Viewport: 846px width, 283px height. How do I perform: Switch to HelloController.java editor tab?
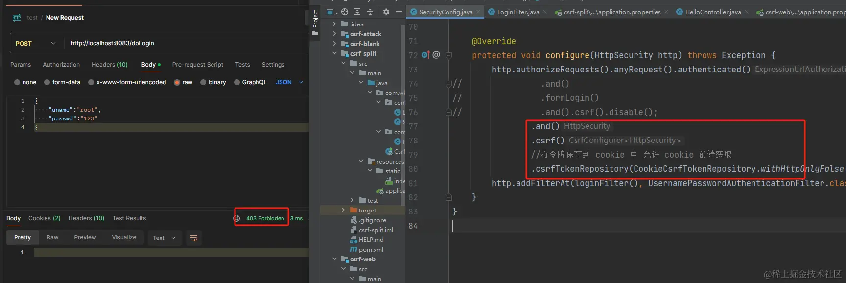(x=713, y=12)
